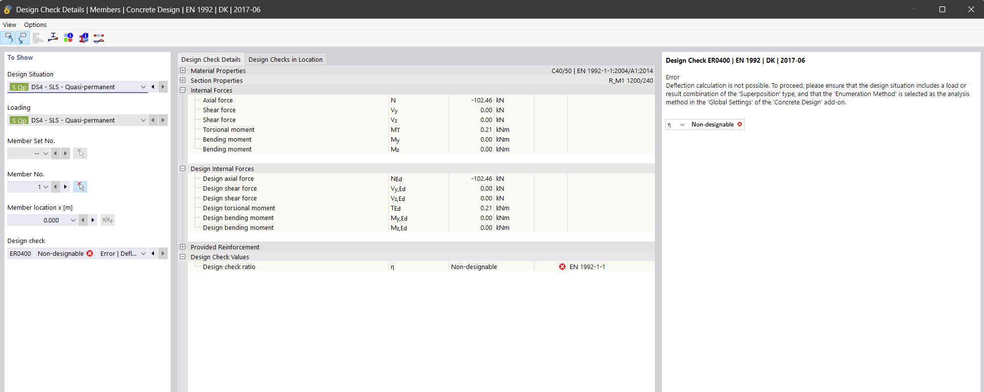Go to next member number arrow

click(66, 187)
